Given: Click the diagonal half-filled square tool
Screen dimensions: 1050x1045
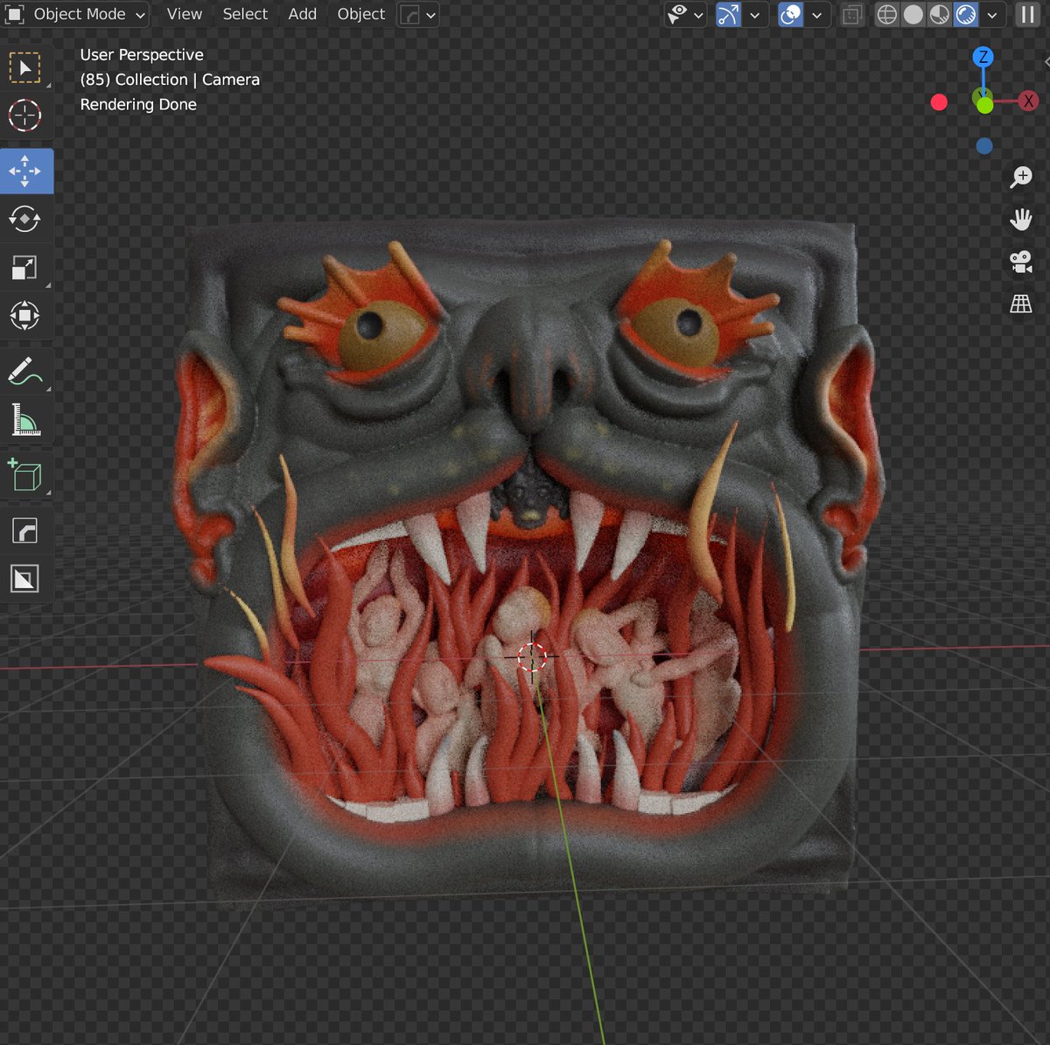Looking at the screenshot, I should coord(24,579).
